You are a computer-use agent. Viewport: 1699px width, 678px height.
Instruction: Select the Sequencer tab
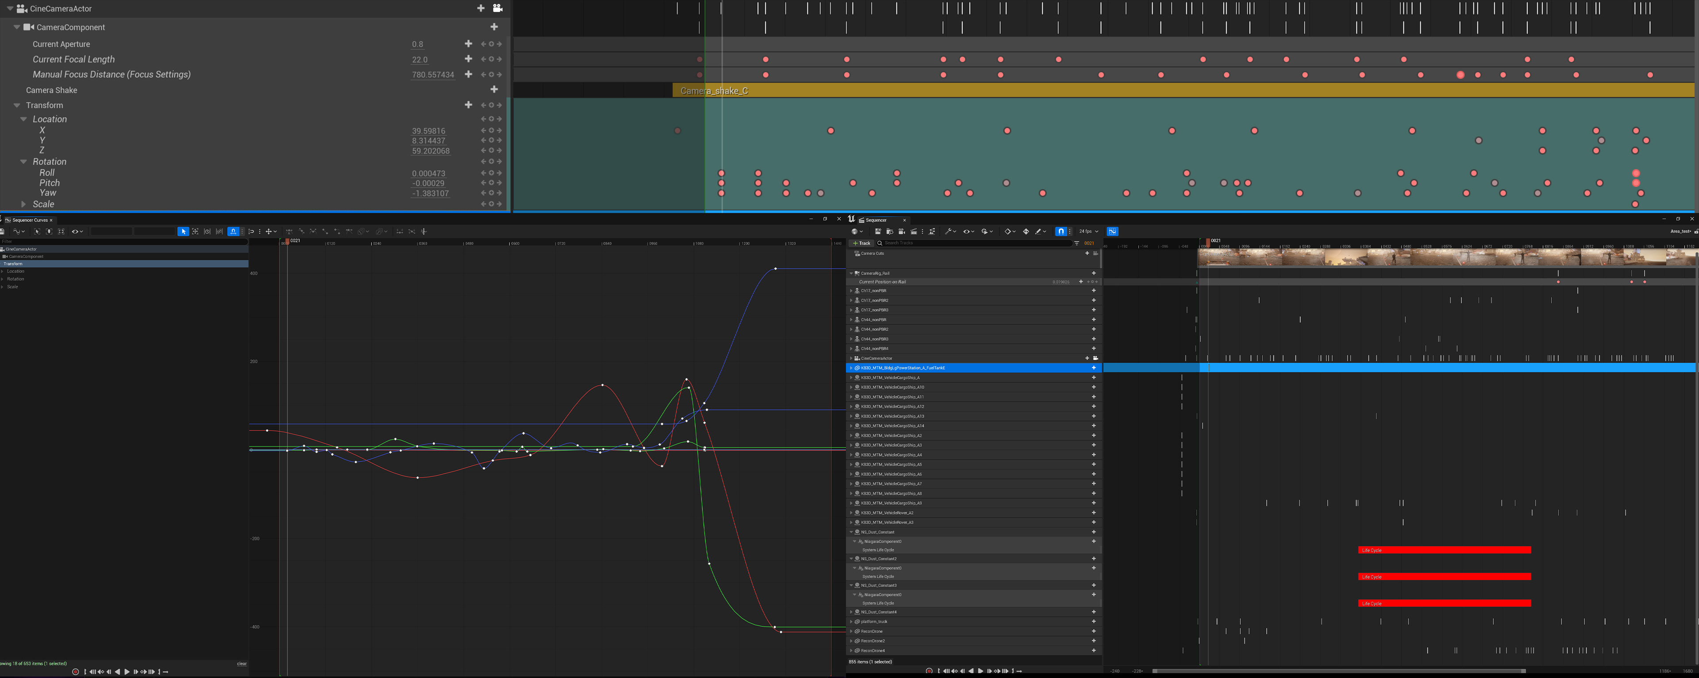[x=876, y=220]
